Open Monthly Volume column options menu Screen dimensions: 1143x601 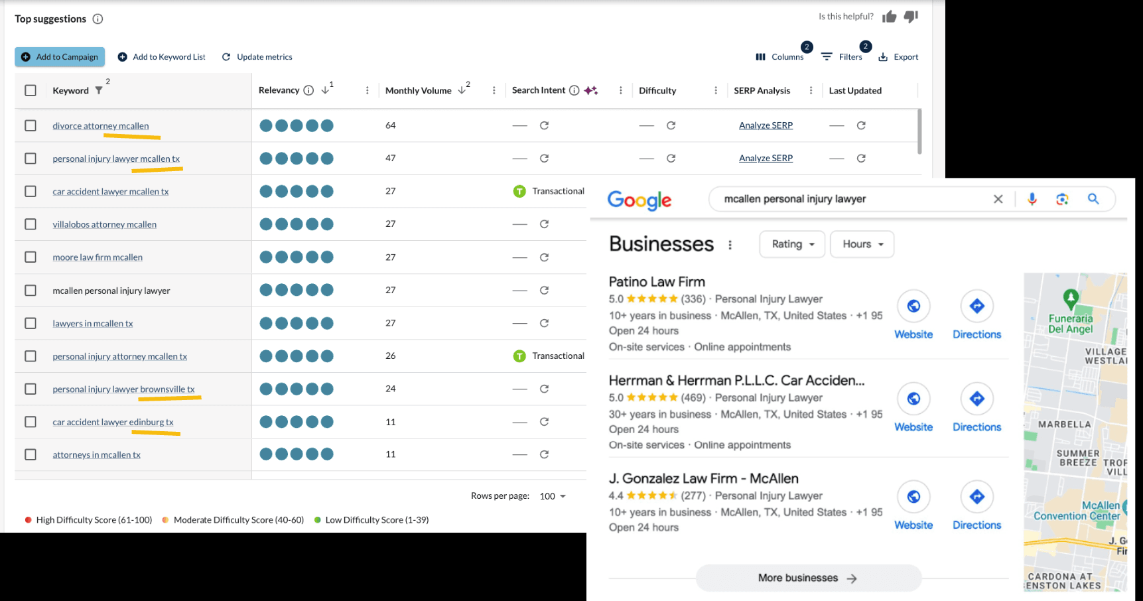point(494,90)
